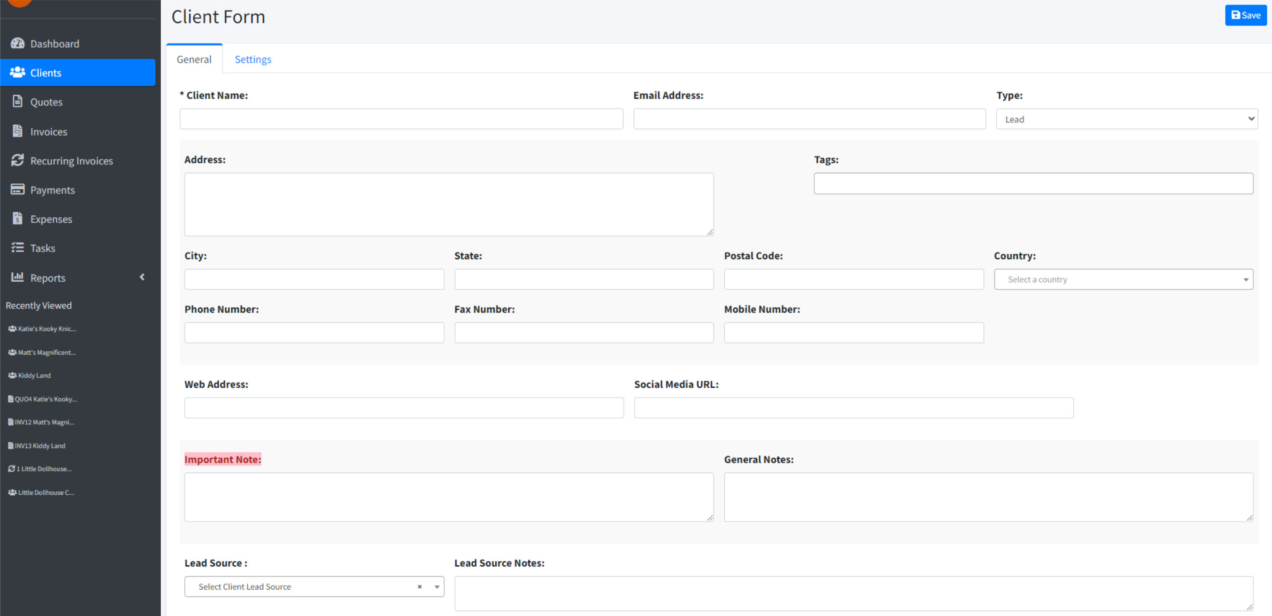The height and width of the screenshot is (616, 1272).
Task: Click the Quotes document icon
Action: coord(17,102)
